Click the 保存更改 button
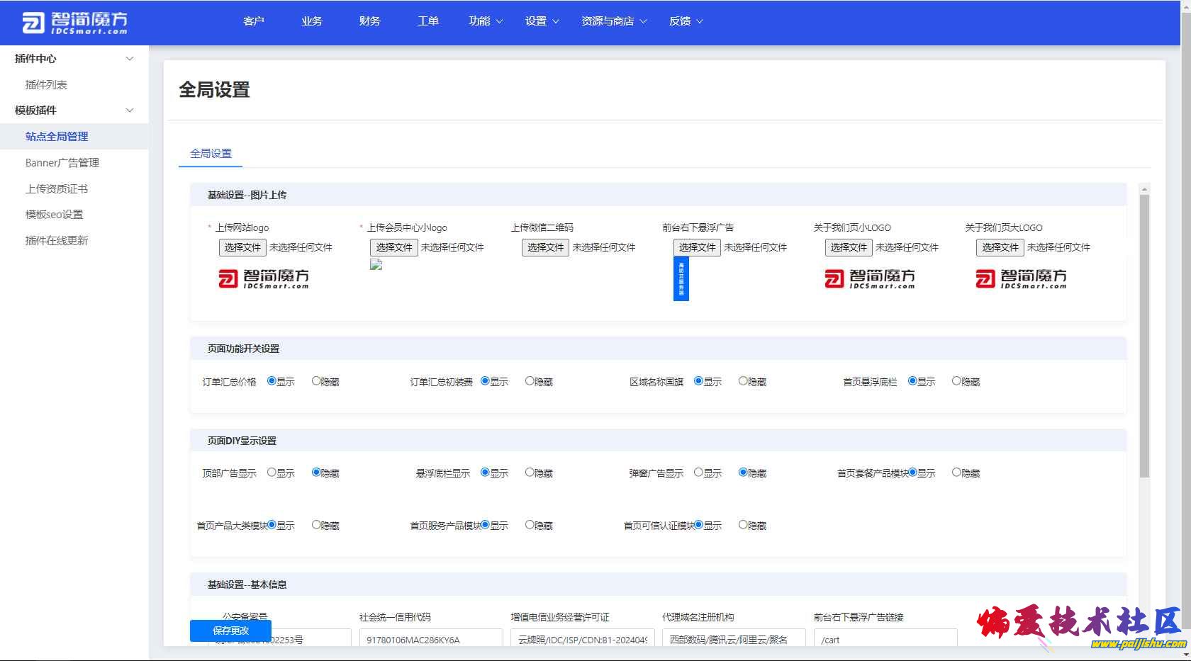Screen dimensions: 1191x661 [230, 631]
